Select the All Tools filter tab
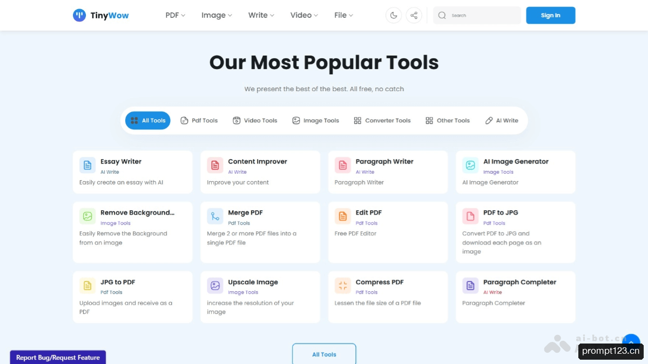648x364 pixels. click(x=148, y=120)
